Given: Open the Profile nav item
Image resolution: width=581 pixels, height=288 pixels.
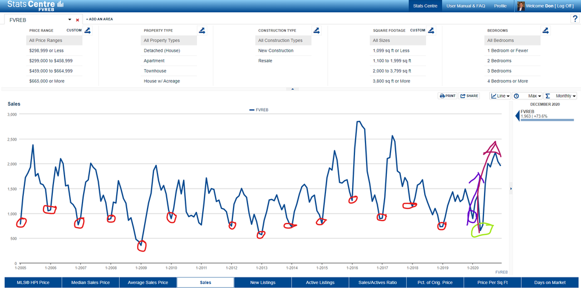Looking at the screenshot, I should (x=500, y=6).
